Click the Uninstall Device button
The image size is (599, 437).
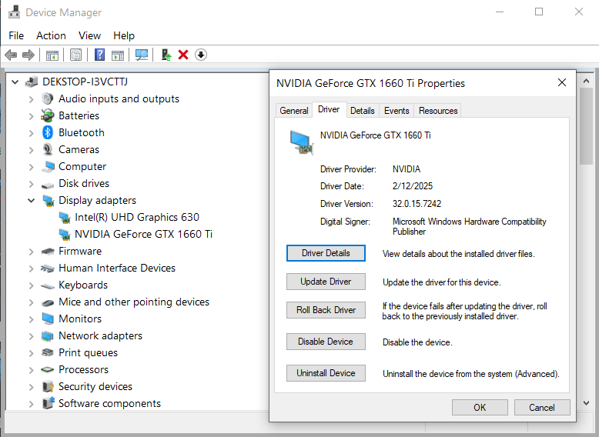coord(326,373)
